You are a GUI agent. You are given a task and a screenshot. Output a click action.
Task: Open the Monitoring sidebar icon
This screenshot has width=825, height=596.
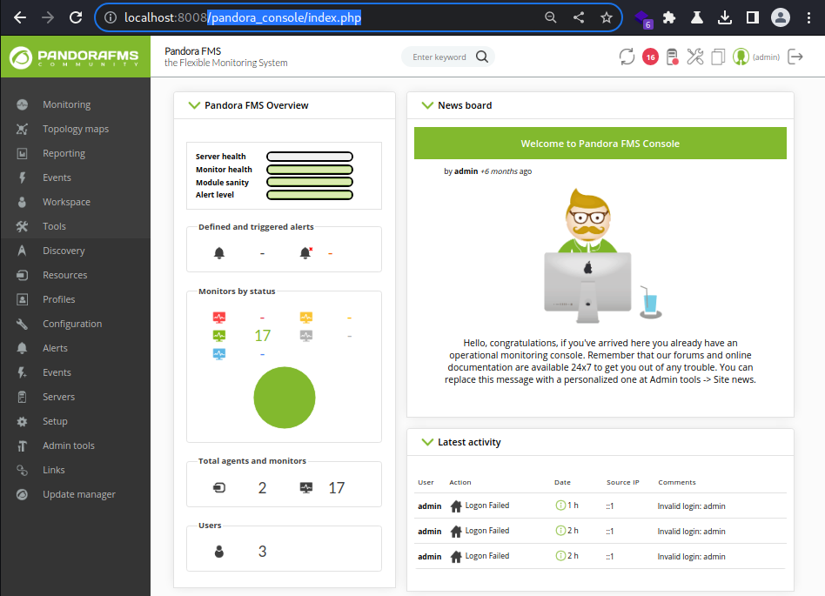click(22, 104)
